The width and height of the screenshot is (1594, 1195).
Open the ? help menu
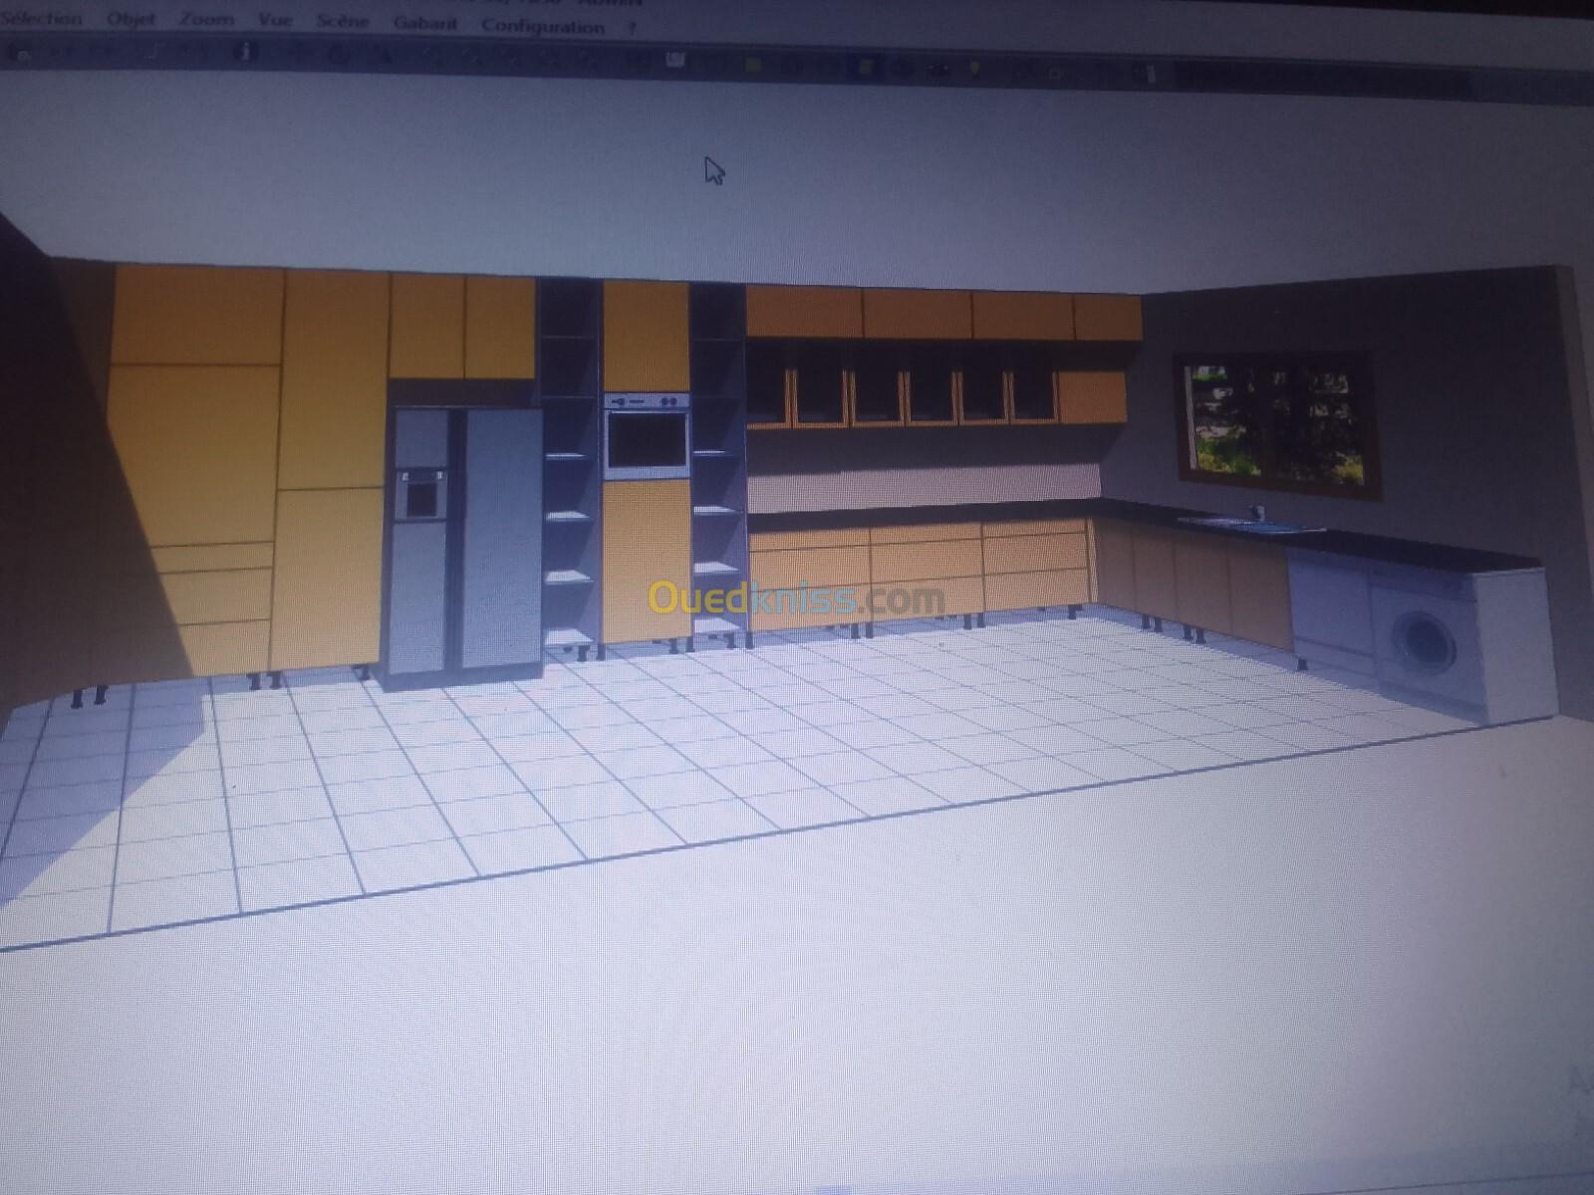point(632,29)
